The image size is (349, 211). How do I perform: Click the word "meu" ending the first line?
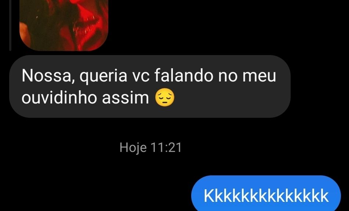259,77
